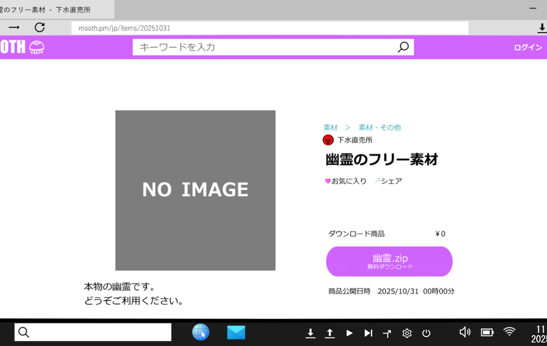
Task: Select the 幽霊のフリー素材 browser tab
Action: tap(51, 10)
